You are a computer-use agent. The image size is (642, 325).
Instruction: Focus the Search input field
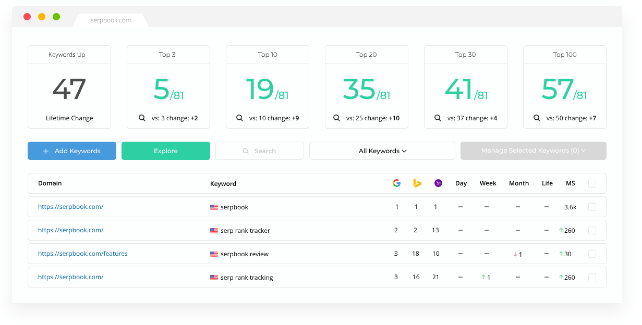tap(260, 151)
